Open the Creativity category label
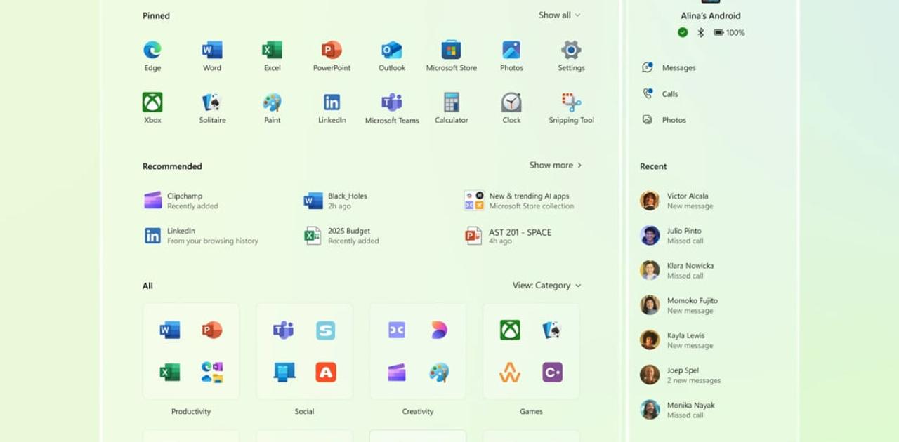Image resolution: width=899 pixels, height=442 pixels. 418,412
